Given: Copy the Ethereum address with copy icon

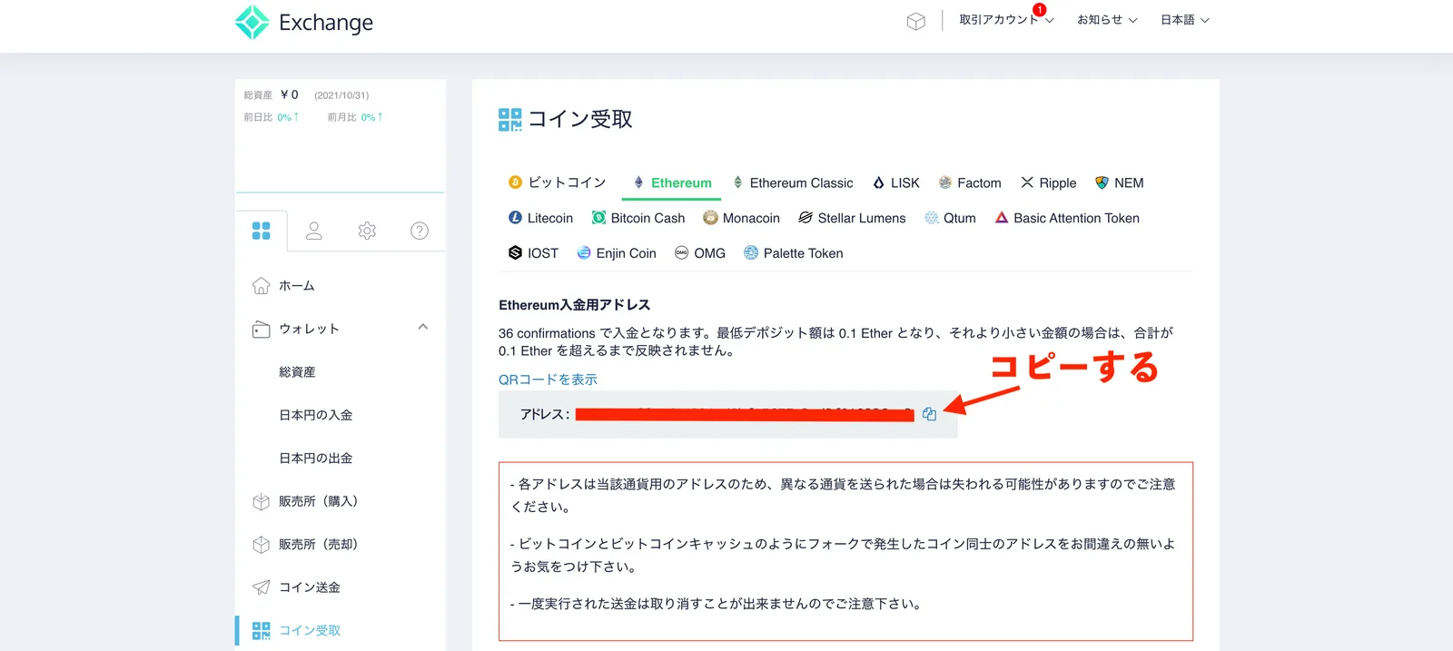Looking at the screenshot, I should pyautogui.click(x=929, y=414).
